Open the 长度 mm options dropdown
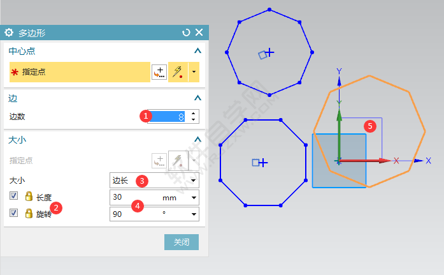This screenshot has width=444, height=275. coord(194,198)
